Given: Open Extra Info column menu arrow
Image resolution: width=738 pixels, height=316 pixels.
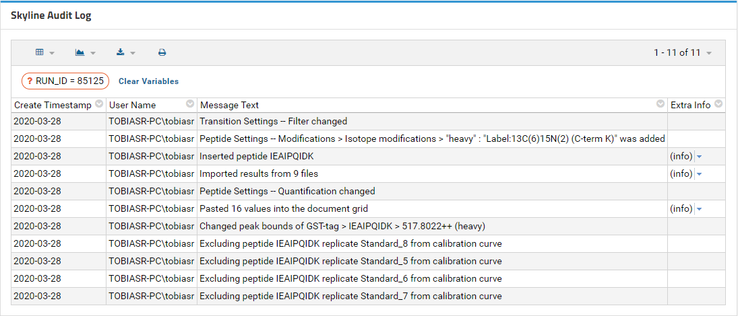Looking at the screenshot, I should coord(718,104).
